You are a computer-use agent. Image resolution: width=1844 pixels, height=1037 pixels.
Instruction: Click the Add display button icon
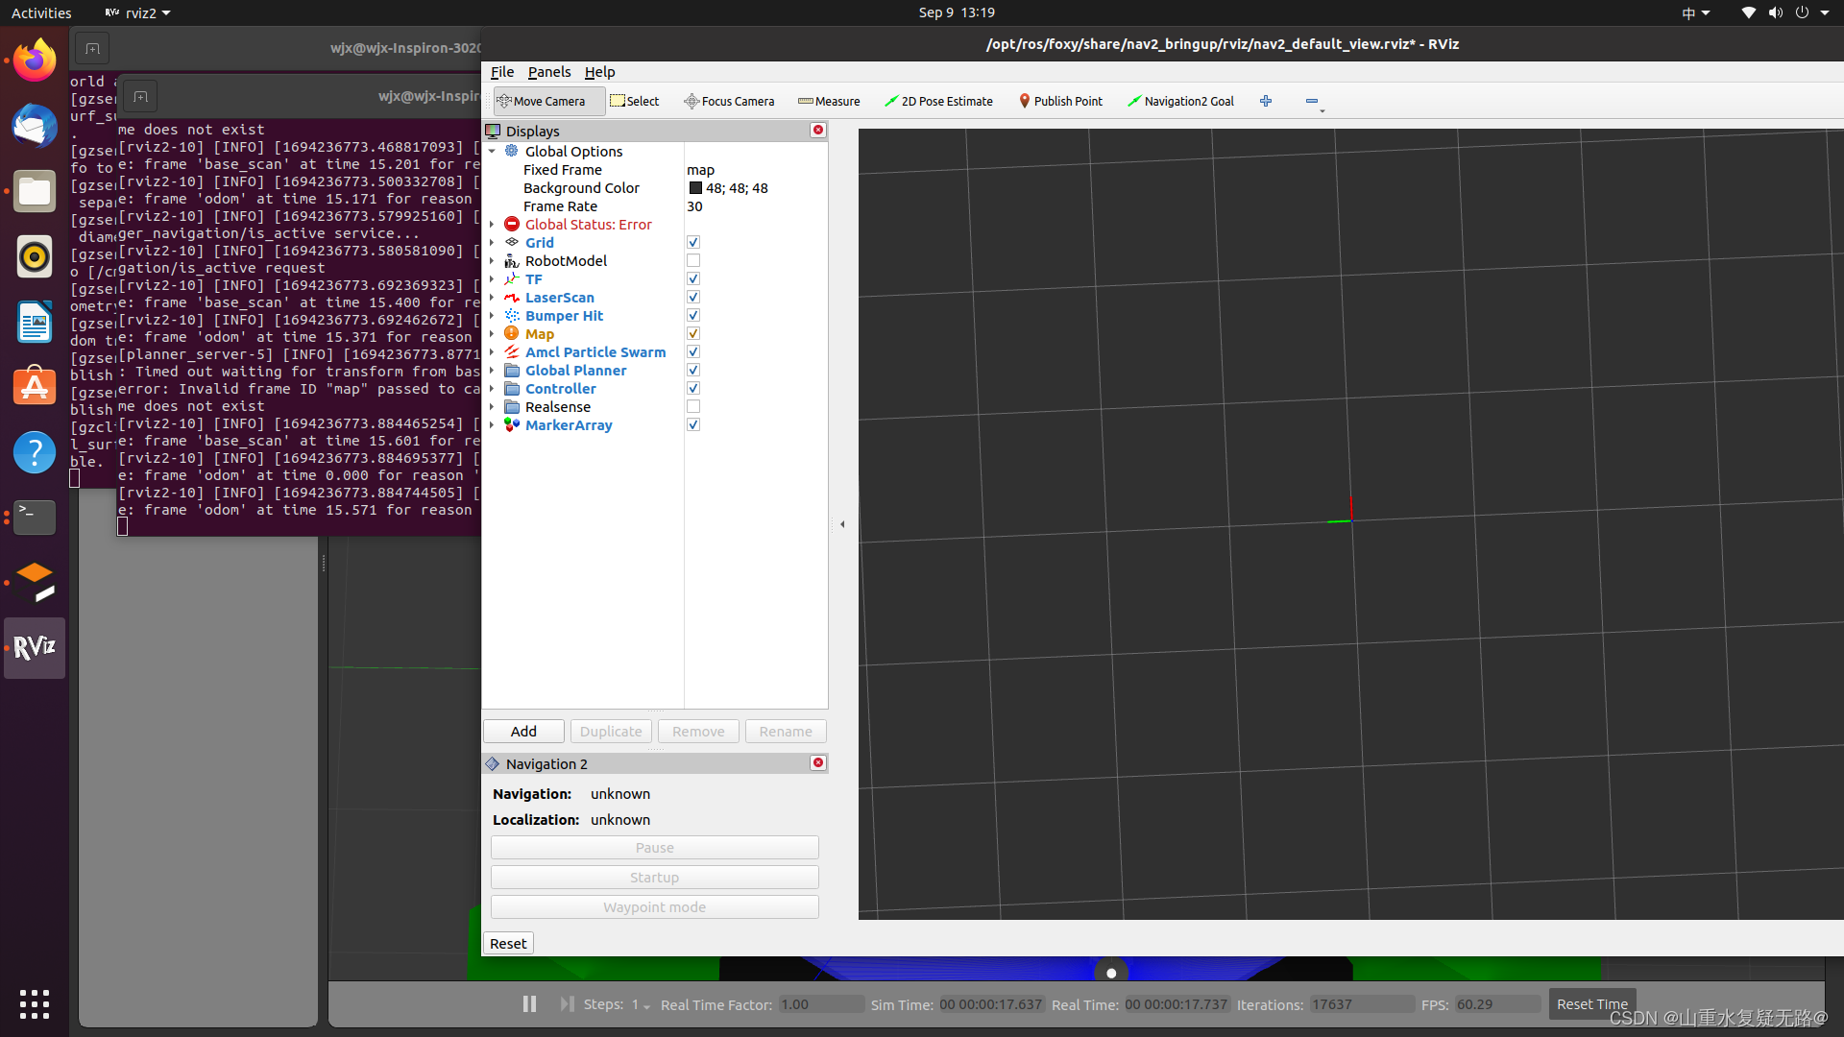[523, 731]
